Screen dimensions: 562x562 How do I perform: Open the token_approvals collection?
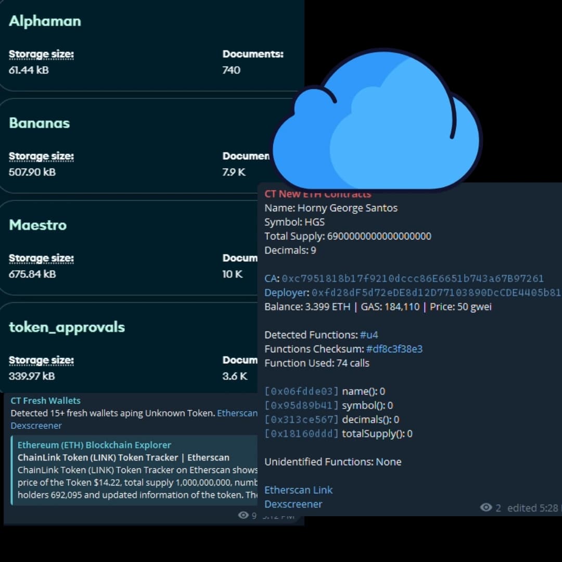point(67,327)
